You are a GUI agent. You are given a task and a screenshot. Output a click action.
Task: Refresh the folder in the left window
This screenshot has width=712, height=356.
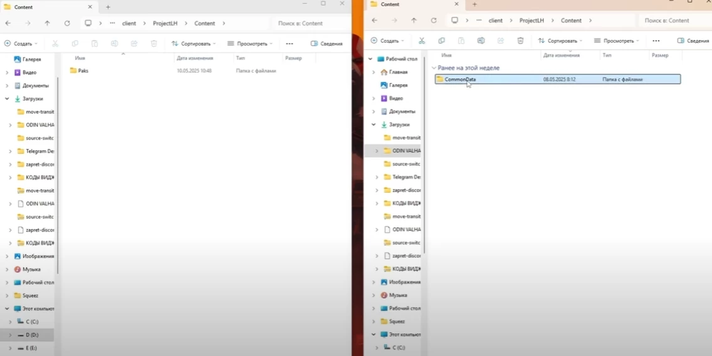[67, 23]
